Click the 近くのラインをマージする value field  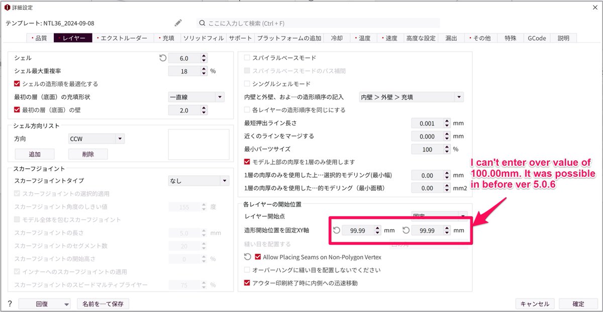coord(427,136)
